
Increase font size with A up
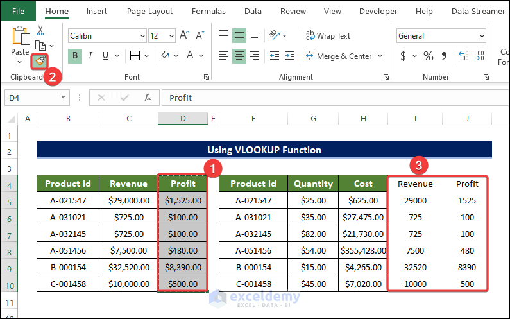[184, 35]
